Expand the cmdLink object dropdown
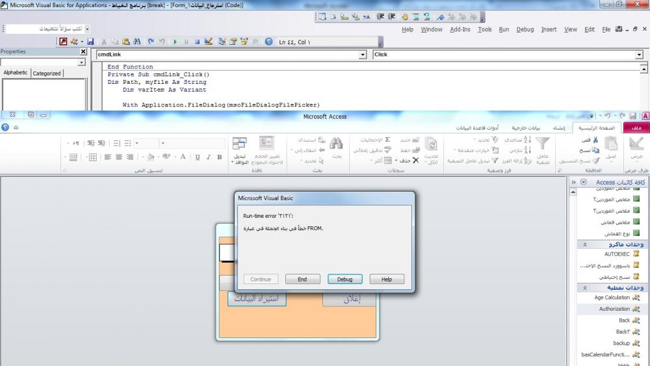 coord(363,55)
